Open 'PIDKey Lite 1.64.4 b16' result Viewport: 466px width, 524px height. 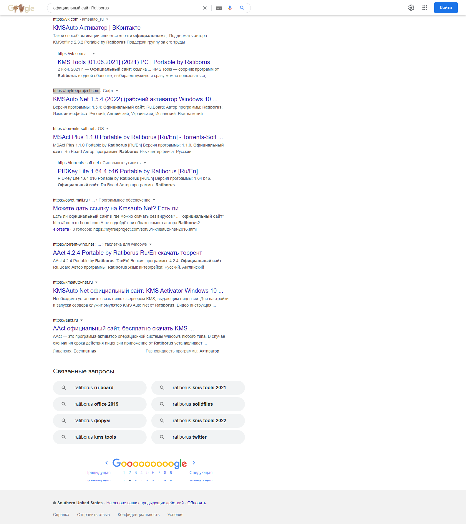[128, 171]
